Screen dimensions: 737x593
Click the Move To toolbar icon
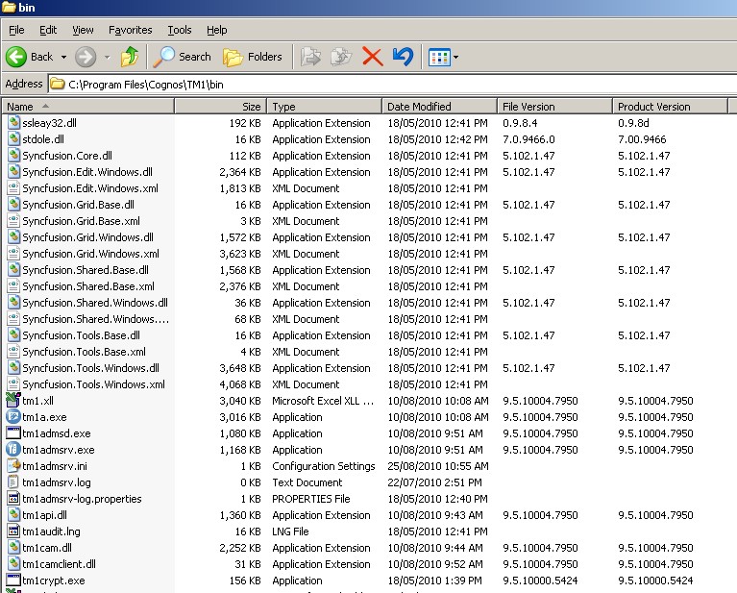[310, 57]
